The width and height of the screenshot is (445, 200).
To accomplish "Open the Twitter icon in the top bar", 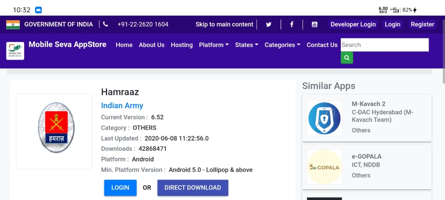I will 268,24.
